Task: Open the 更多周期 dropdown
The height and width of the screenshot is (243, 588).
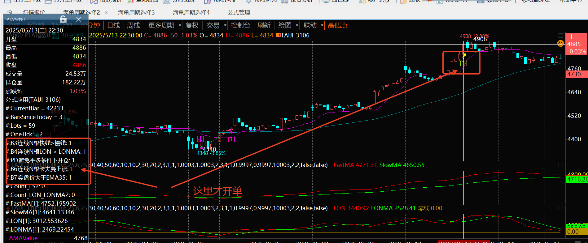Action: (x=165, y=25)
